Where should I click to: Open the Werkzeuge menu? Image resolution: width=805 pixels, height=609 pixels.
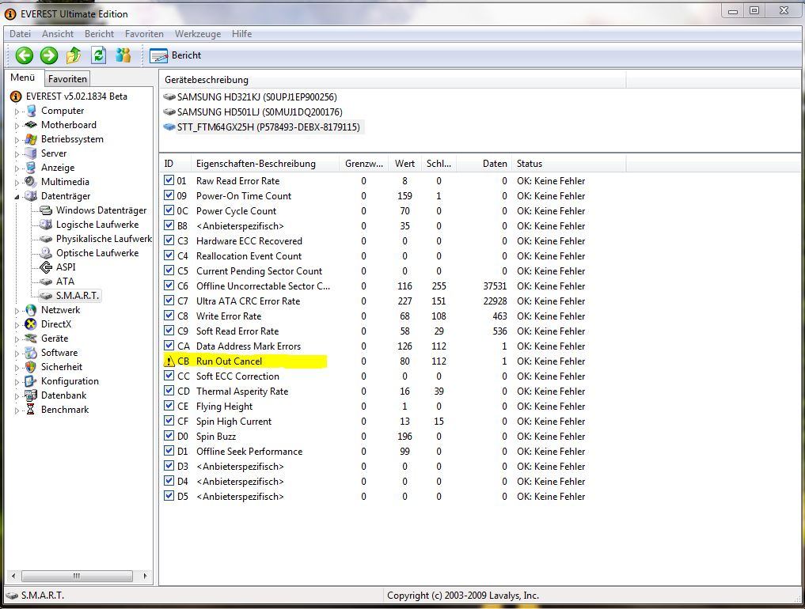coord(198,34)
